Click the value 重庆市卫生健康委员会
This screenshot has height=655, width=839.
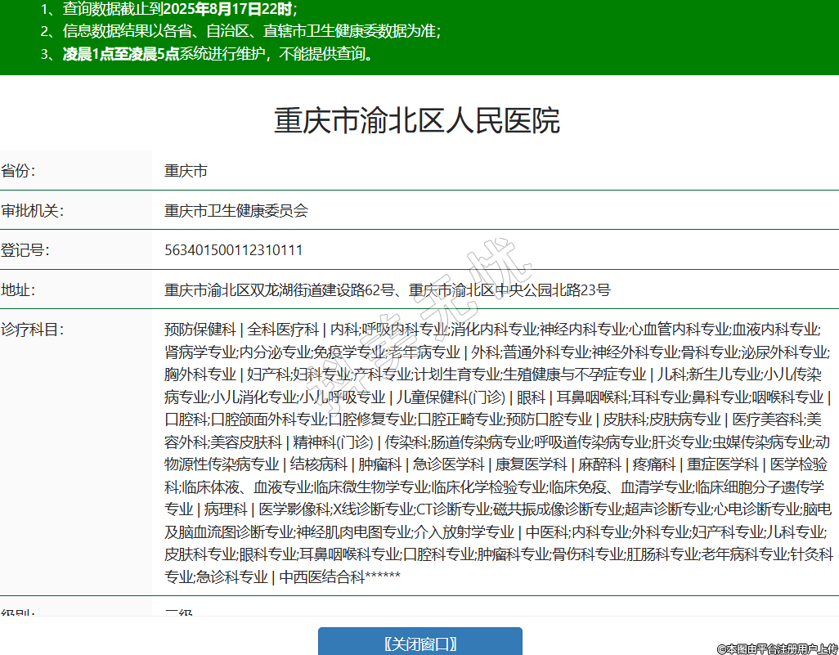(x=236, y=210)
